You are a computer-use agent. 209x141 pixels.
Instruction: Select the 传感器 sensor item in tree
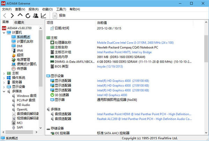[22, 69]
